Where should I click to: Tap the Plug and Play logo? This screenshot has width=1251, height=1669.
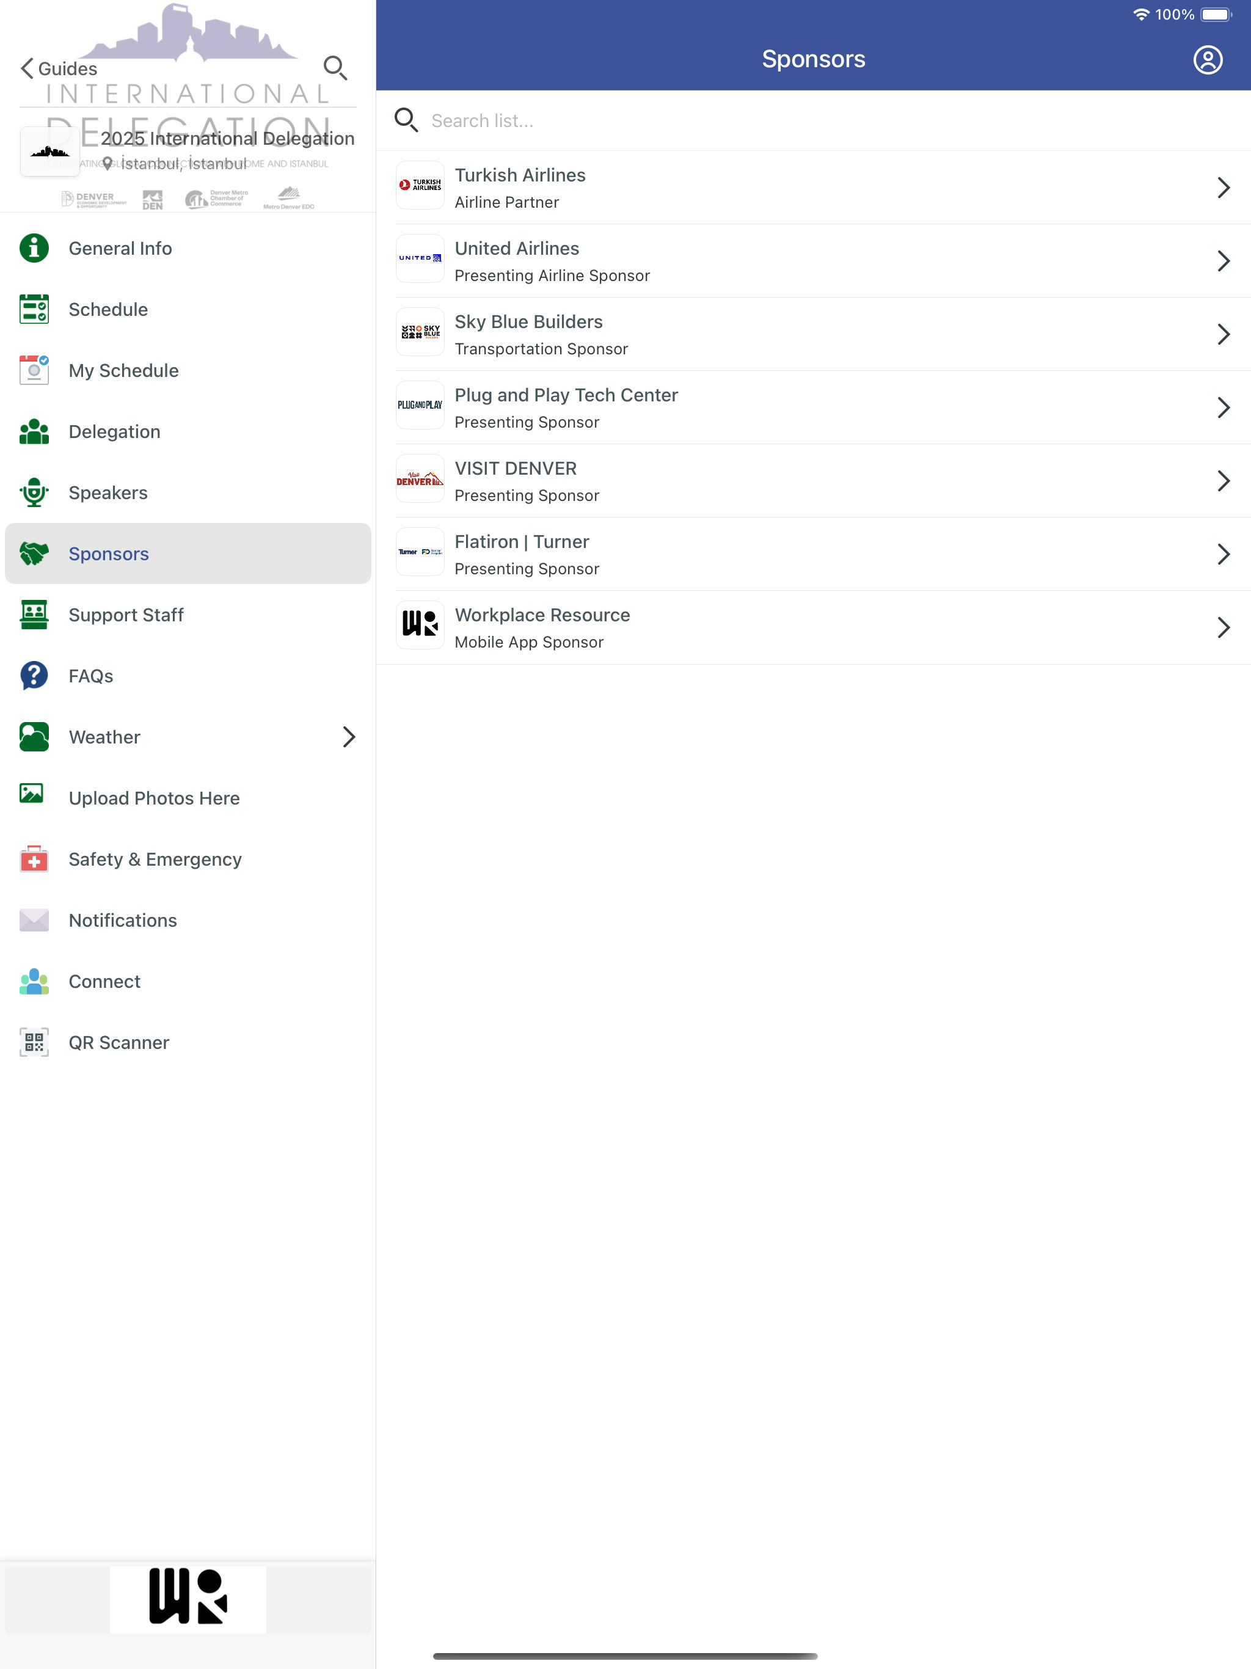coord(420,404)
